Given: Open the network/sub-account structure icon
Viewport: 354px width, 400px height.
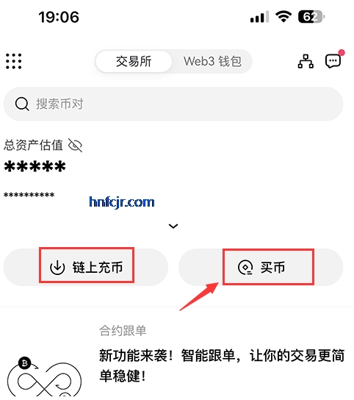Looking at the screenshot, I should (306, 61).
